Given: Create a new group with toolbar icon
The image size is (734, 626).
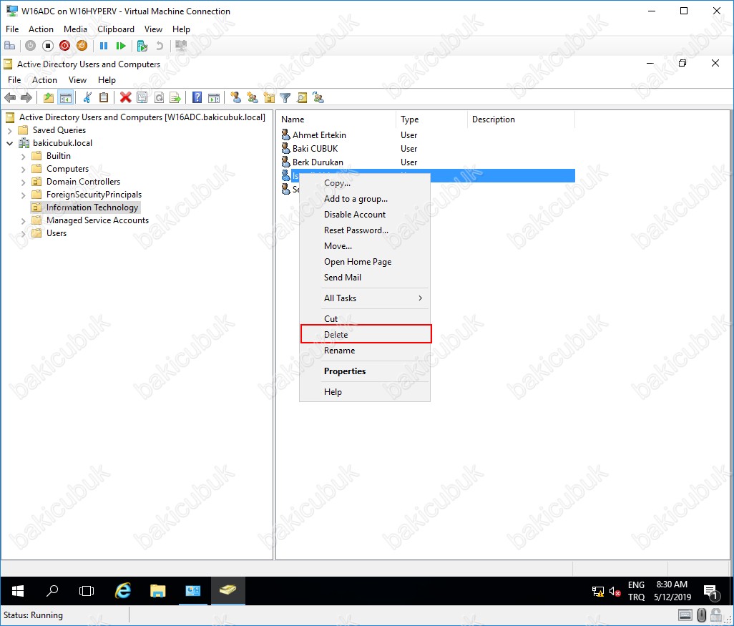Looking at the screenshot, I should (253, 97).
